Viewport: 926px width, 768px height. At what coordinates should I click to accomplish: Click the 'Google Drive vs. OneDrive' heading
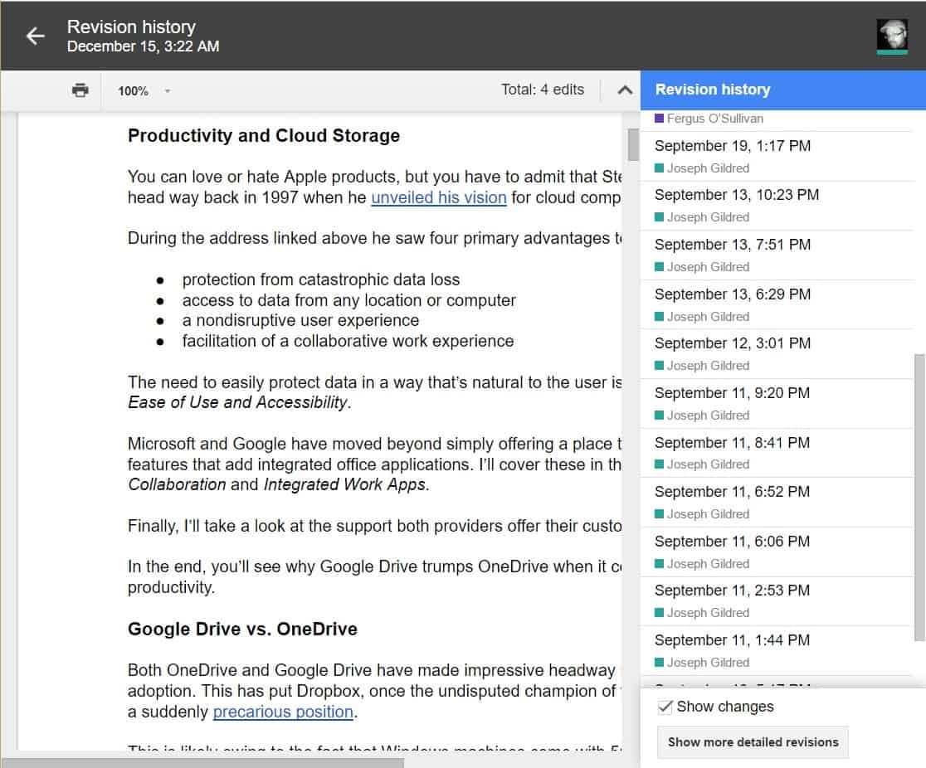[242, 629]
